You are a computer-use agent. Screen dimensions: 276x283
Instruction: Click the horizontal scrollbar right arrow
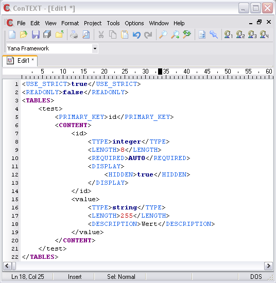(x=268, y=266)
